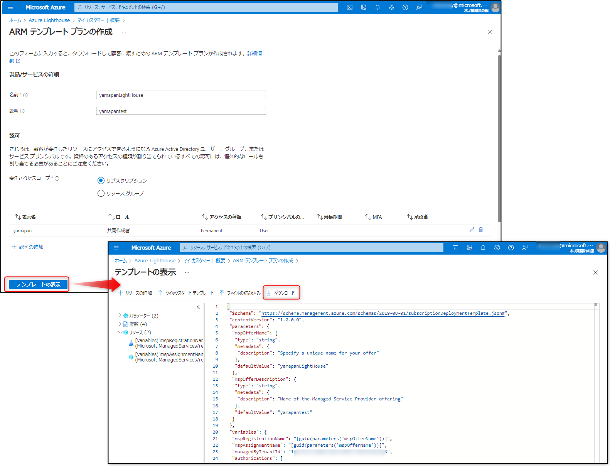
Task: Sort table by 表示名 column
Action: 25,217
